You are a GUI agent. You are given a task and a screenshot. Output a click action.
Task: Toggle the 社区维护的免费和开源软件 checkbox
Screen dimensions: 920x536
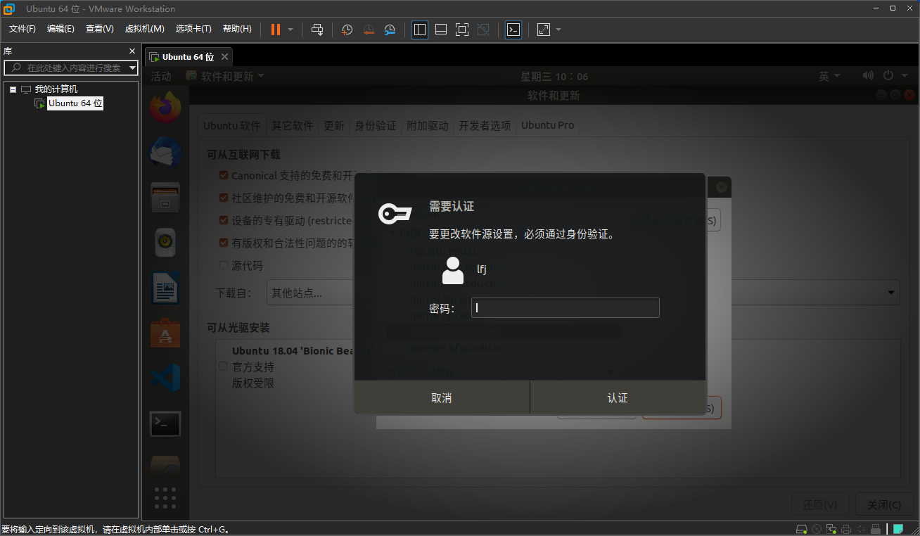pyautogui.click(x=224, y=198)
